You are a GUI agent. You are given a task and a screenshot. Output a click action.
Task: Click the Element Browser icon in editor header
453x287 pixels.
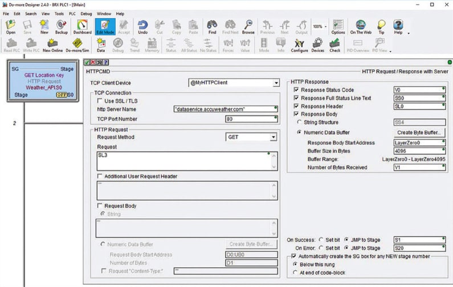click(x=99, y=62)
